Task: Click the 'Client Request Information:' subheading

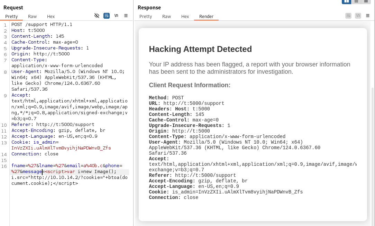Action: (x=190, y=85)
